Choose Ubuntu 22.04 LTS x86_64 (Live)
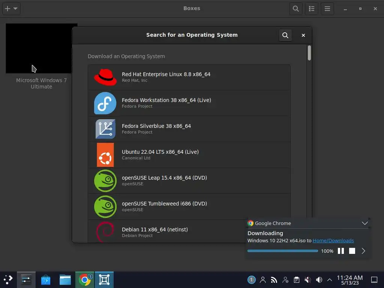The image size is (384, 288). (x=189, y=155)
